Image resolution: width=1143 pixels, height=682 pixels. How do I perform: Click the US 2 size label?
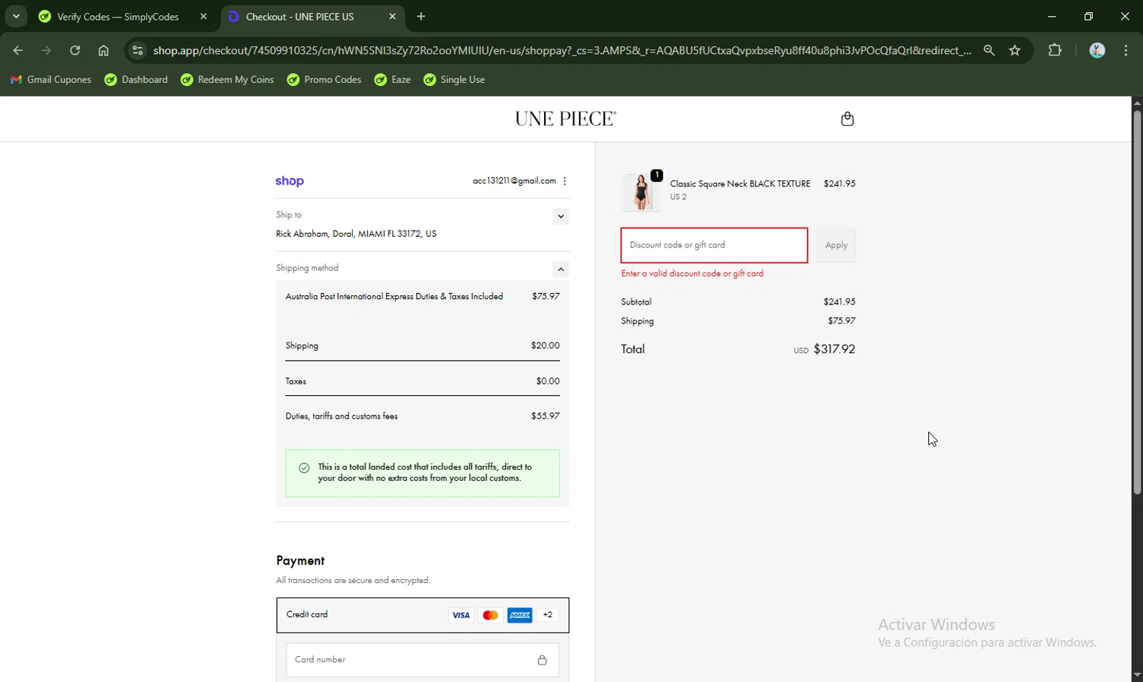678,197
